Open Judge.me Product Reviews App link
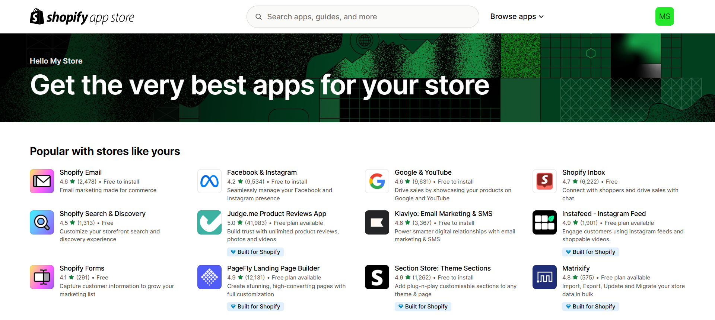Image resolution: width=715 pixels, height=320 pixels. click(x=277, y=214)
